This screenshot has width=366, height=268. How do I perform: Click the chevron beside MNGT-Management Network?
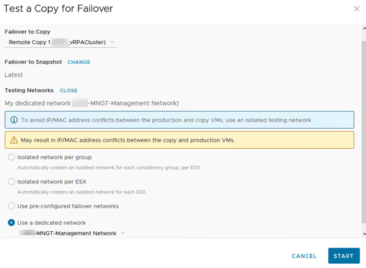pyautogui.click(x=123, y=233)
